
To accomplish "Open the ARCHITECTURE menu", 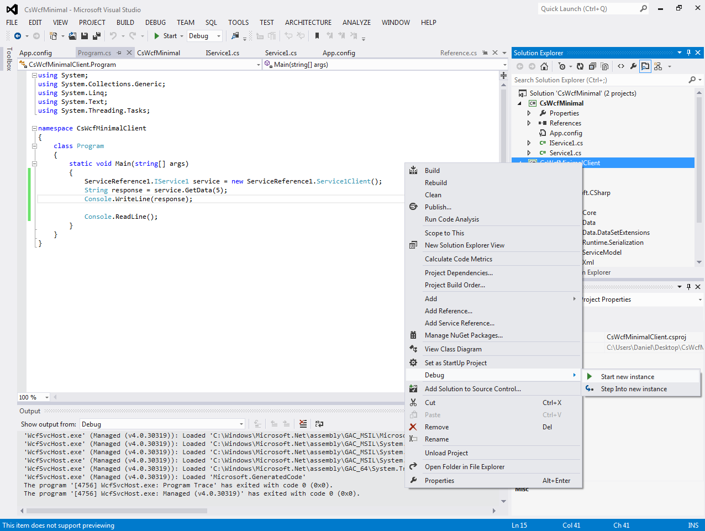I will (308, 23).
